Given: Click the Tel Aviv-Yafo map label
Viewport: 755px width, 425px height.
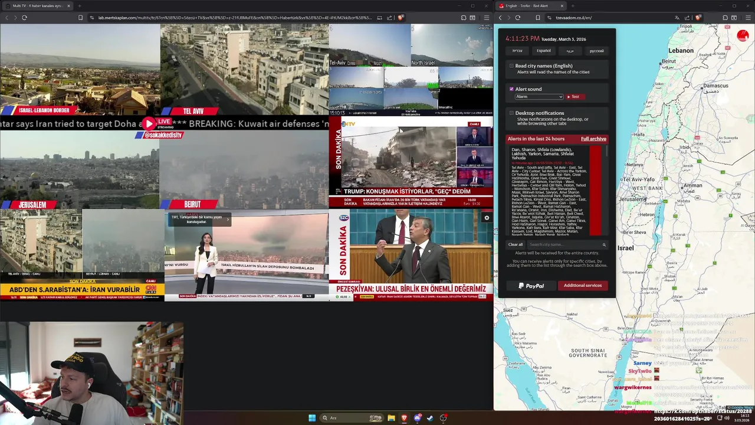Looking at the screenshot, I should coord(639,179).
